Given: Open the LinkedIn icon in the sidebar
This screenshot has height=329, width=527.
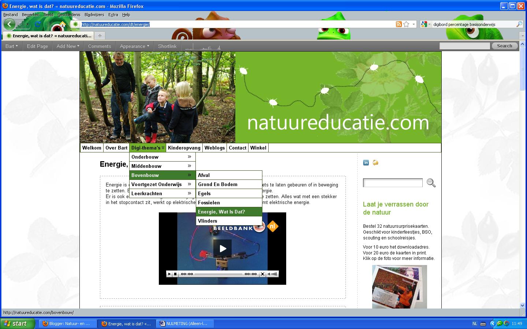Looking at the screenshot, I should [366, 163].
